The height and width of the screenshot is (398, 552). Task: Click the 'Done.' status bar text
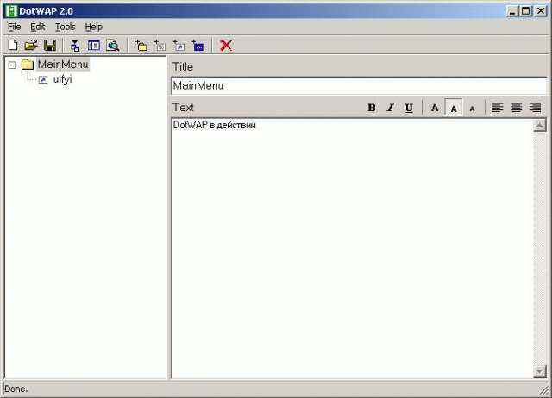[16, 389]
